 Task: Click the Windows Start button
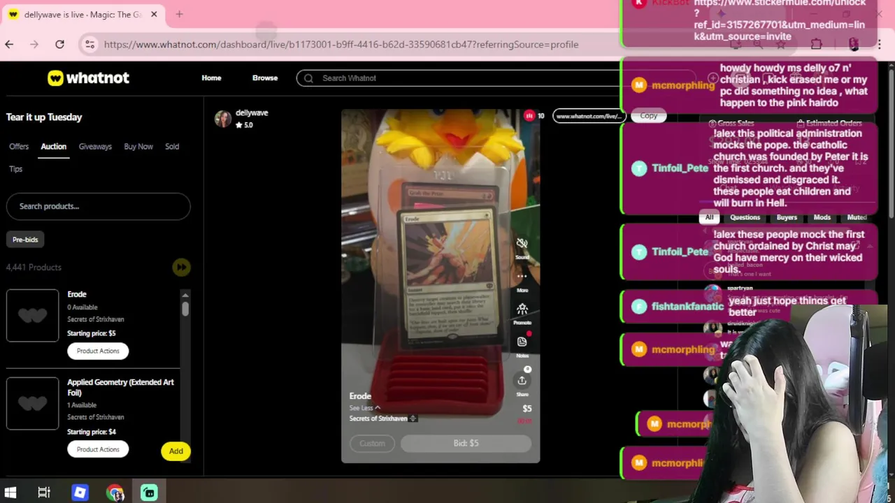(x=10, y=493)
